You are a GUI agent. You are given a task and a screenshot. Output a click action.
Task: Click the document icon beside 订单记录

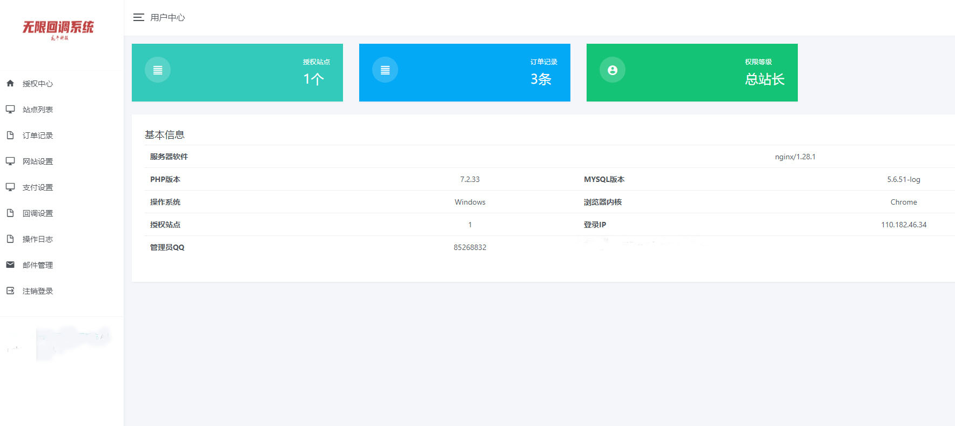coord(10,135)
